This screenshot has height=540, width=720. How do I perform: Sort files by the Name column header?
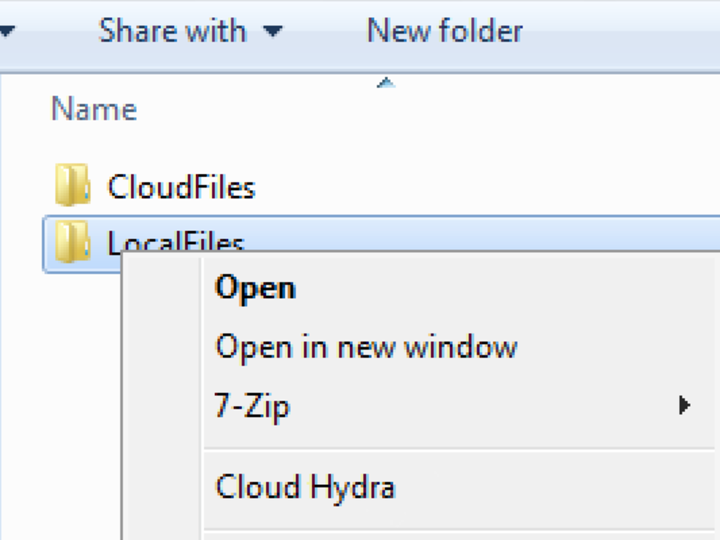coord(94,108)
